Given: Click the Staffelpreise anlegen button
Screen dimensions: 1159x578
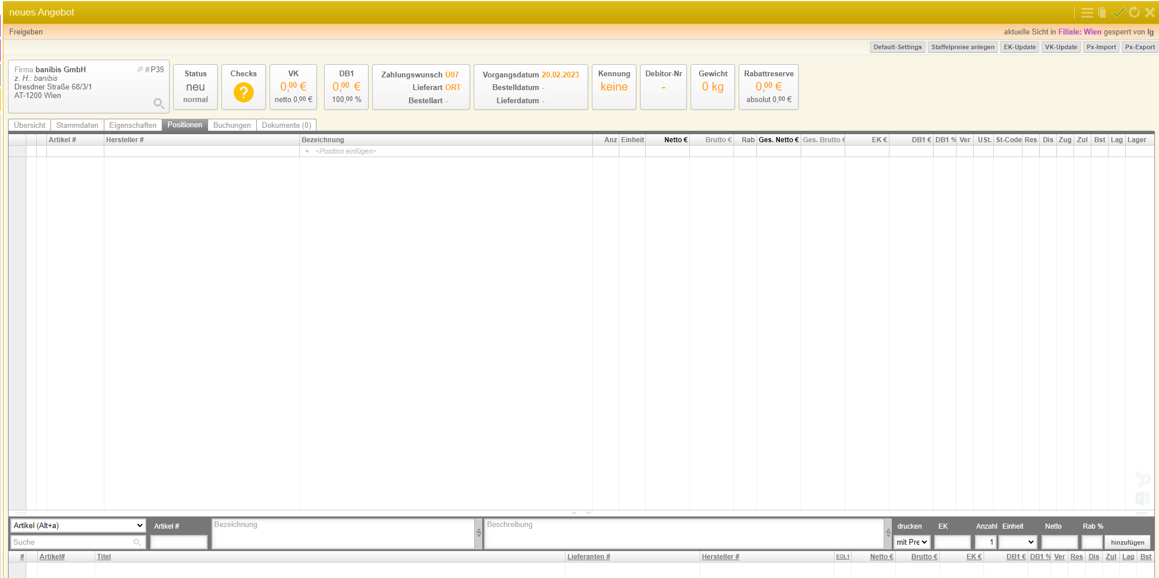Looking at the screenshot, I should 963,47.
